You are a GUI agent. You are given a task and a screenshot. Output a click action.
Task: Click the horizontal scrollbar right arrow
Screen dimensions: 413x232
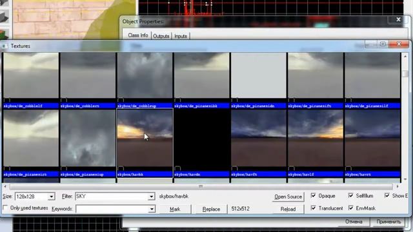(398, 186)
